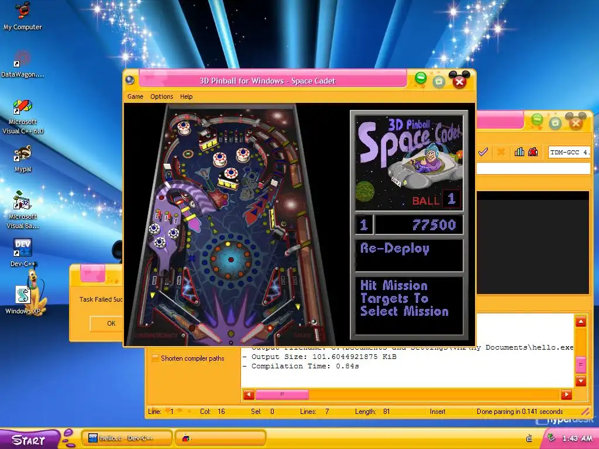599x449 pixels.
Task: Click the horizontal scrollbar left arrow
Action: click(x=249, y=395)
